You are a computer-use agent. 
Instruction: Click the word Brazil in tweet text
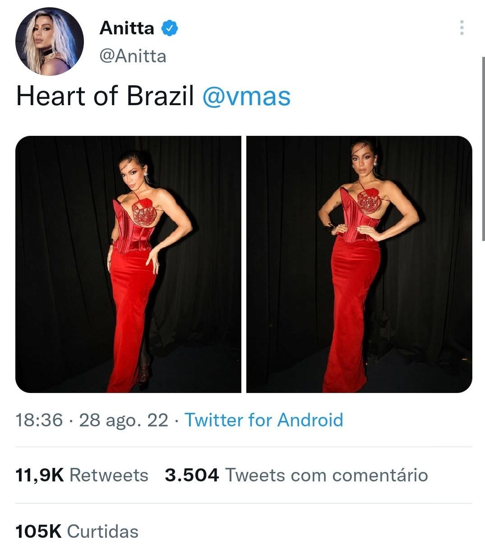(x=160, y=97)
